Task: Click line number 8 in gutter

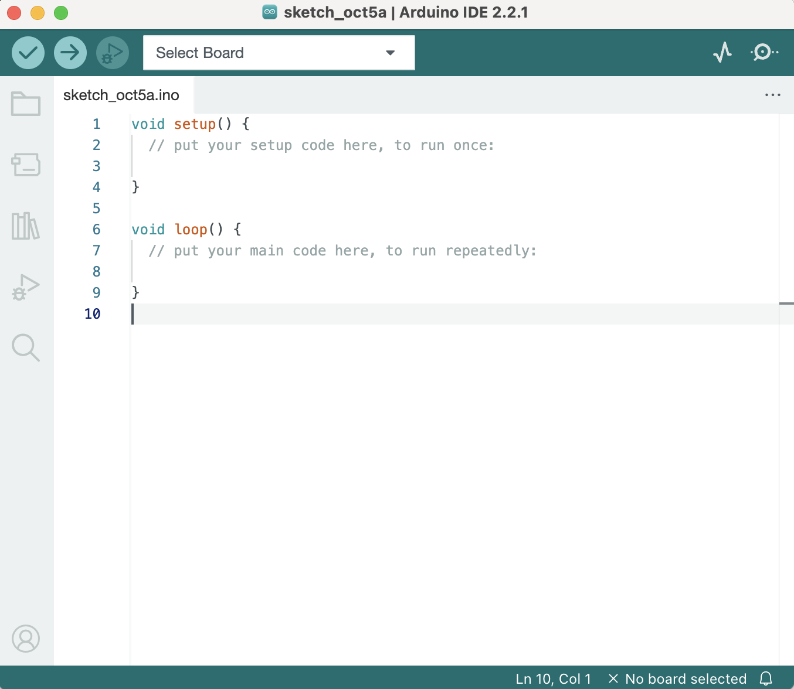Action: (x=96, y=272)
